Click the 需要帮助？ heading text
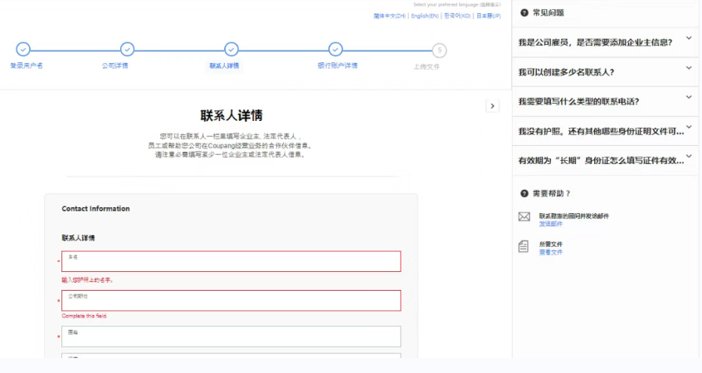The height and width of the screenshot is (373, 702). (x=551, y=194)
